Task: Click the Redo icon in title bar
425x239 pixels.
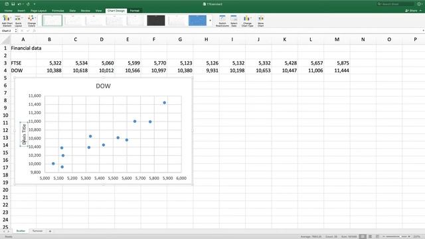Action: click(x=28, y=4)
